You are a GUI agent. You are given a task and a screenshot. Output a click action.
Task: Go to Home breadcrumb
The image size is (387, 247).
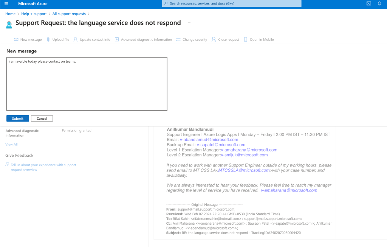point(10,14)
